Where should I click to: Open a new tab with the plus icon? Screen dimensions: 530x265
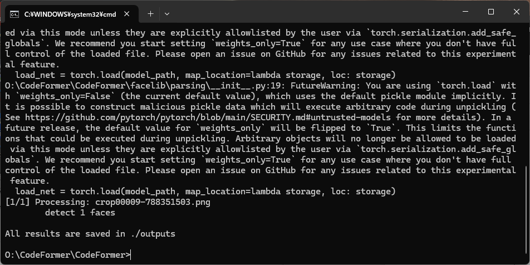point(151,14)
